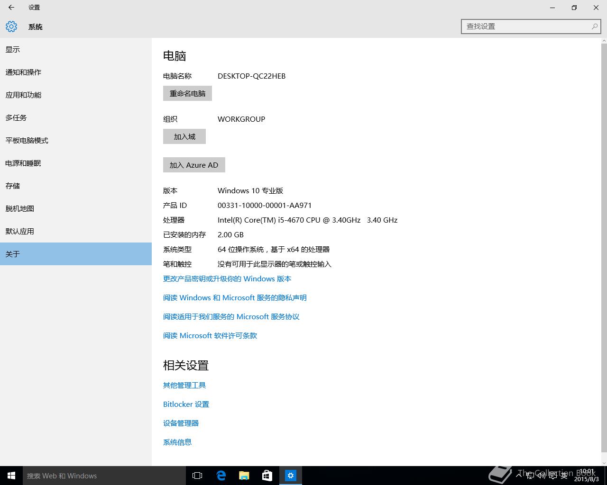Restore down the Settings window
Image resolution: width=607 pixels, height=485 pixels.
click(574, 8)
